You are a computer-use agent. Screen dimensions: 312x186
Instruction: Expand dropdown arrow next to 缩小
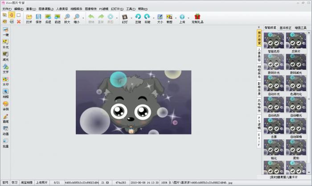tap(83, 18)
